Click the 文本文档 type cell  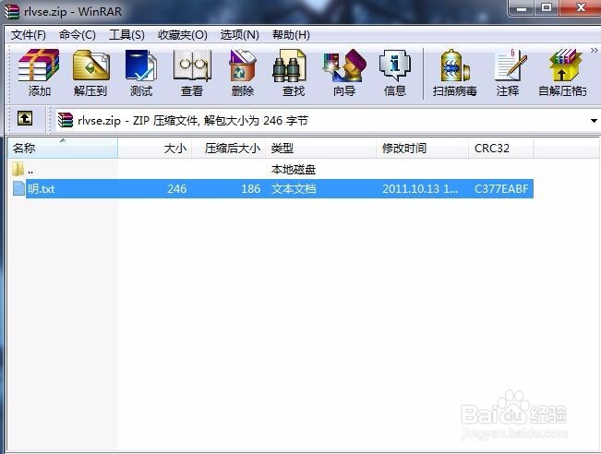coord(294,189)
